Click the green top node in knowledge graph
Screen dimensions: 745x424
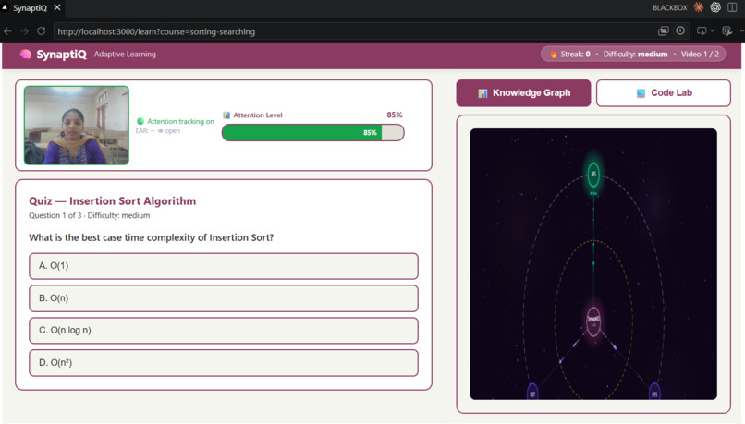click(593, 175)
